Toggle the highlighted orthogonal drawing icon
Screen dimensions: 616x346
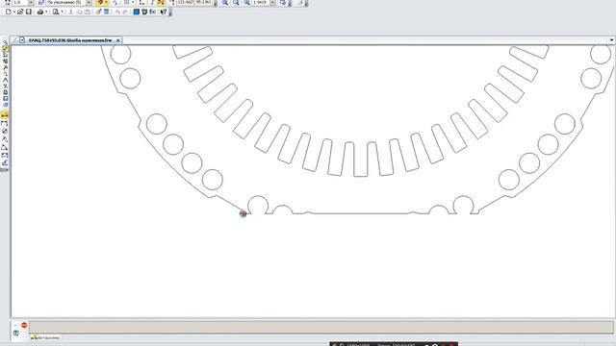161,2
